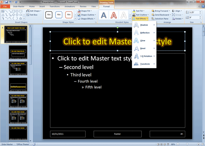This screenshot has height=146, width=205.
Task: Click the 'Second level' text line
Action: (78, 67)
